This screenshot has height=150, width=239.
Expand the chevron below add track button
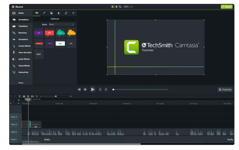pos(19,104)
